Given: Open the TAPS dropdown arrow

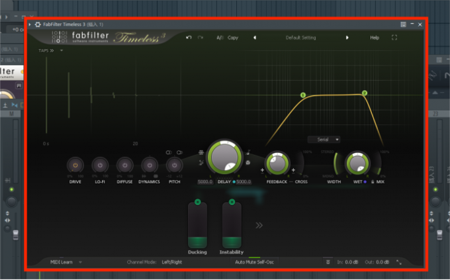Looking at the screenshot, I should (x=62, y=50).
